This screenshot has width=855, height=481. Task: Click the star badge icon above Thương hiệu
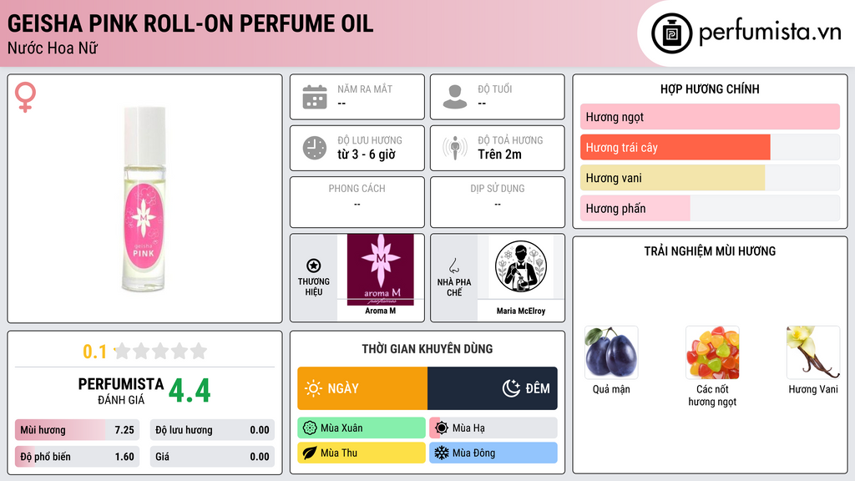314,266
